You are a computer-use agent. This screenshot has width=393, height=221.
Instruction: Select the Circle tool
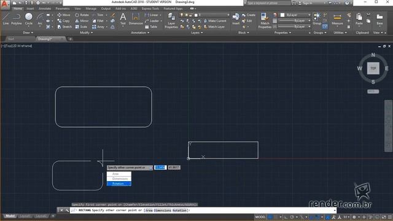(29, 19)
